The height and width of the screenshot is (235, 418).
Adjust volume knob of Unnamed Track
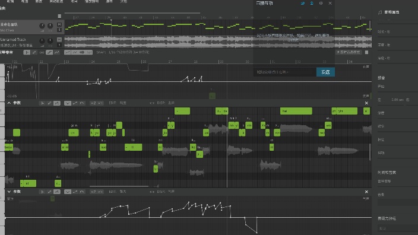[x=42, y=40]
